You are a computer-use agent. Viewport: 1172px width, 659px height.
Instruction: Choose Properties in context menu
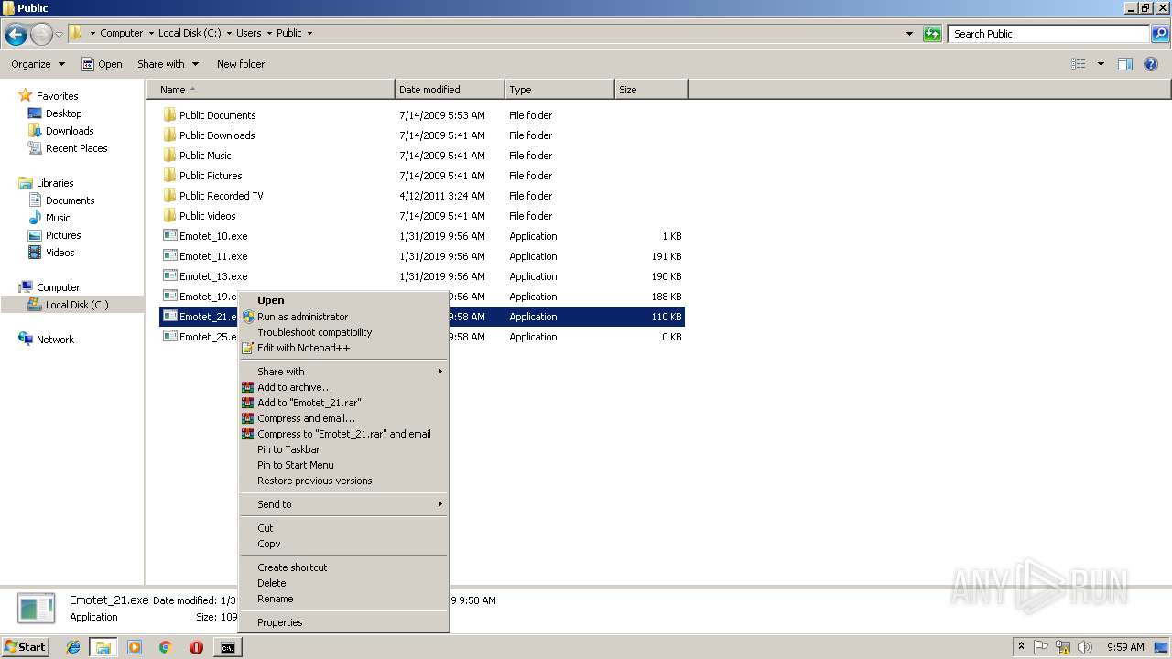coord(343,622)
